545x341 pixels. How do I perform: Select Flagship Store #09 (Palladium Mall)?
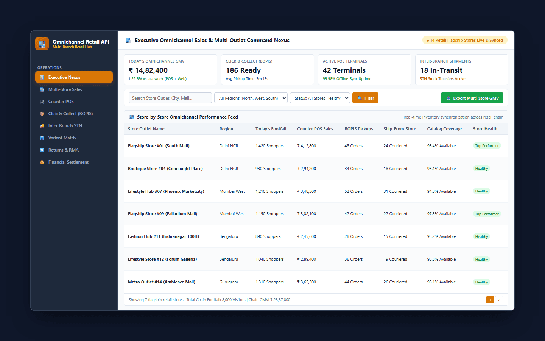coord(316,214)
